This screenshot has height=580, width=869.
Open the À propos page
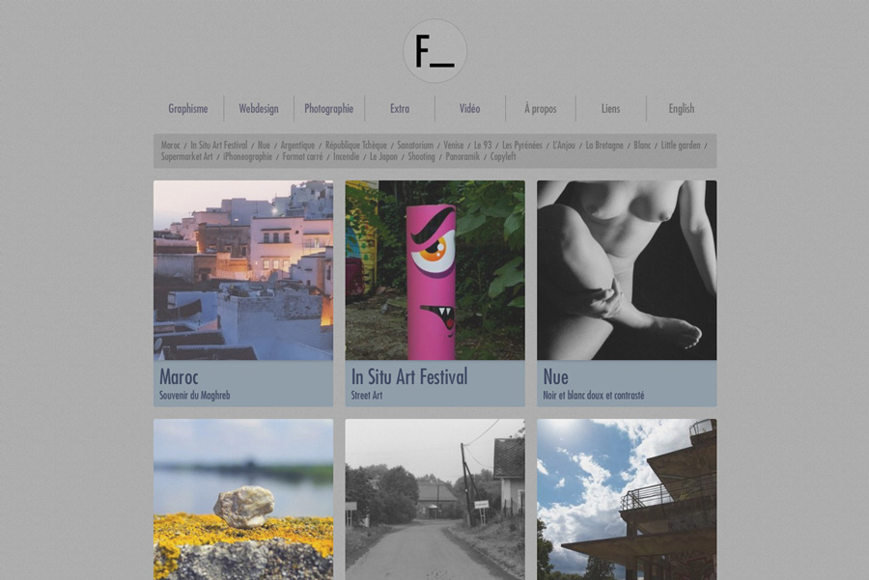tap(541, 109)
